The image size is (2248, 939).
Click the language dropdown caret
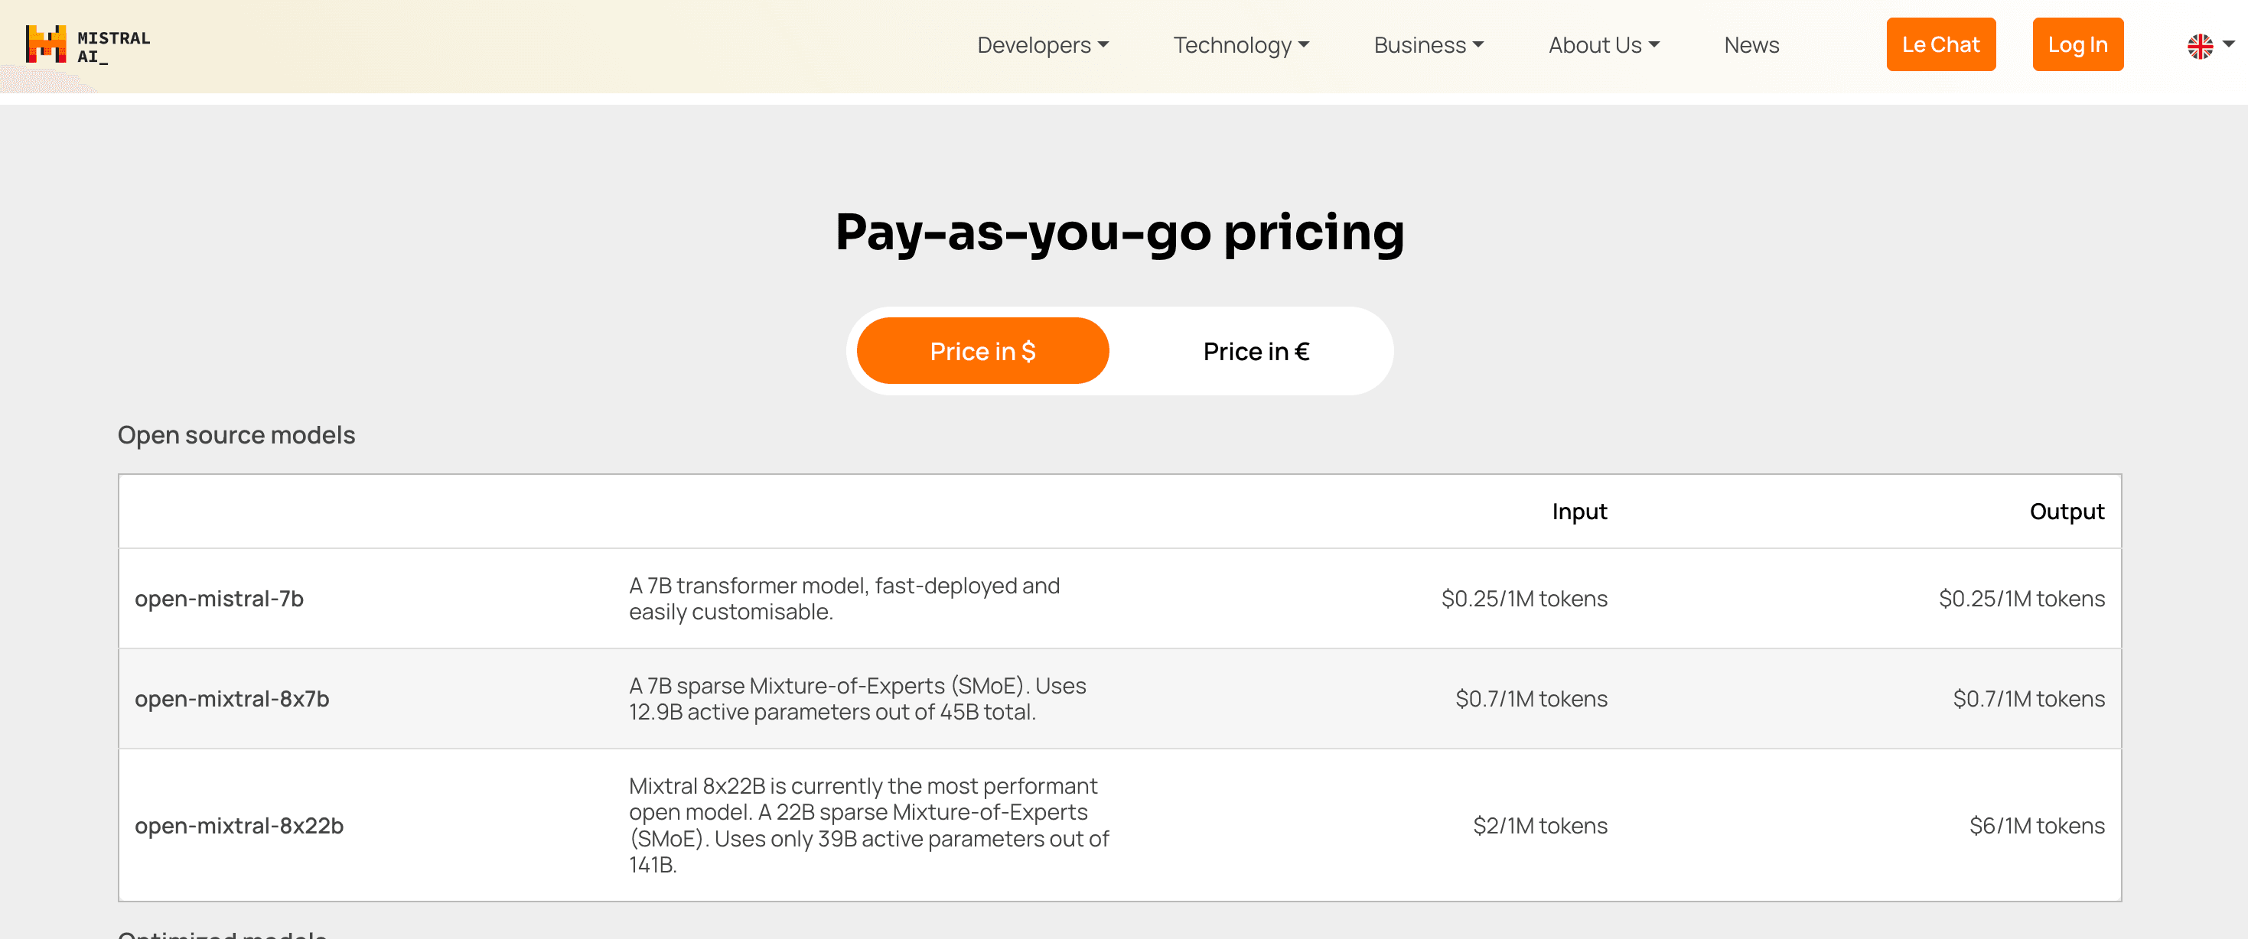2228,44
